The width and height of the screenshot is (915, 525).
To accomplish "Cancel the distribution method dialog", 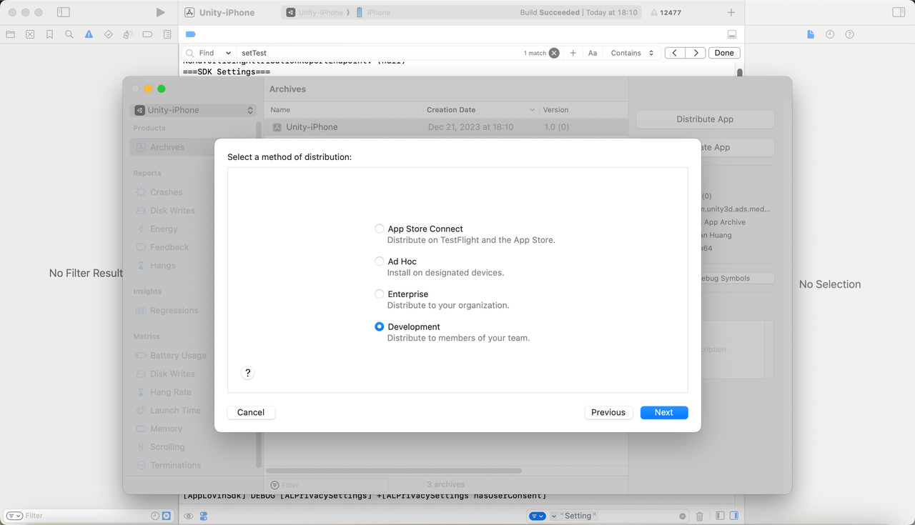I will click(x=251, y=412).
